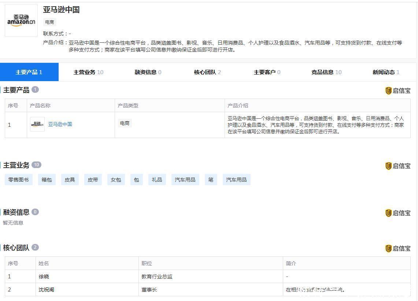The width and height of the screenshot is (418, 301).
Task: Click the 徐晓 name cell
Action: [x=87, y=277]
